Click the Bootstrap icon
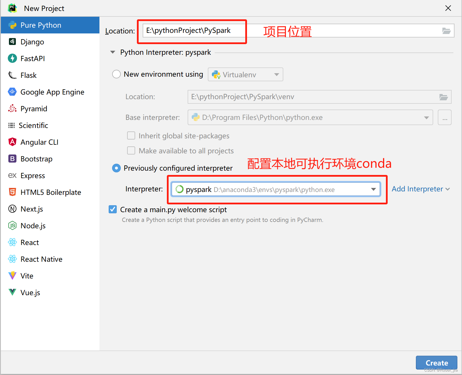This screenshot has width=462, height=375. coord(12,159)
